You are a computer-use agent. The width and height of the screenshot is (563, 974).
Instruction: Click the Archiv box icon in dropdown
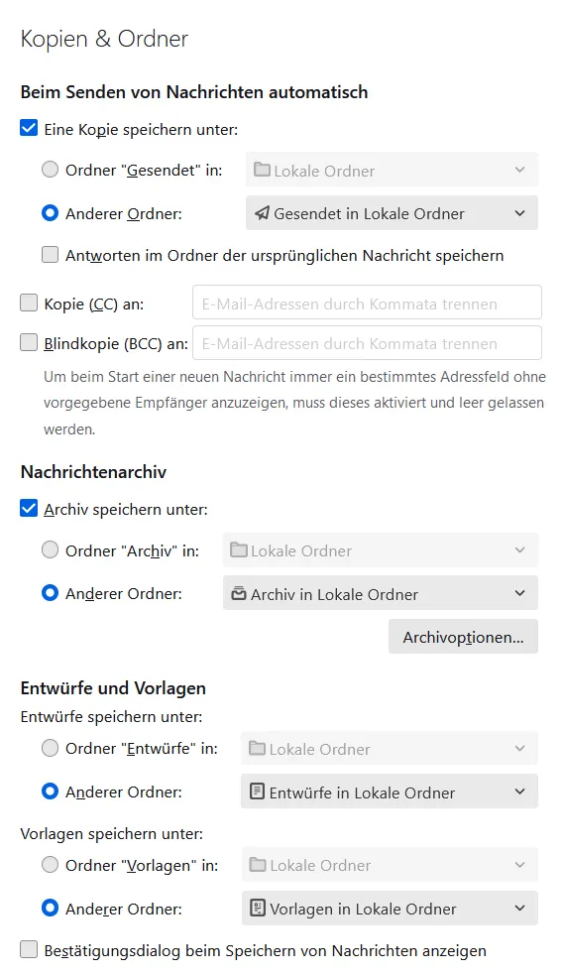coord(238,594)
